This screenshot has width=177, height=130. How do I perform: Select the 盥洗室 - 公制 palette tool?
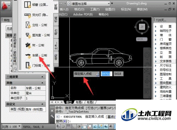tap(38, 35)
